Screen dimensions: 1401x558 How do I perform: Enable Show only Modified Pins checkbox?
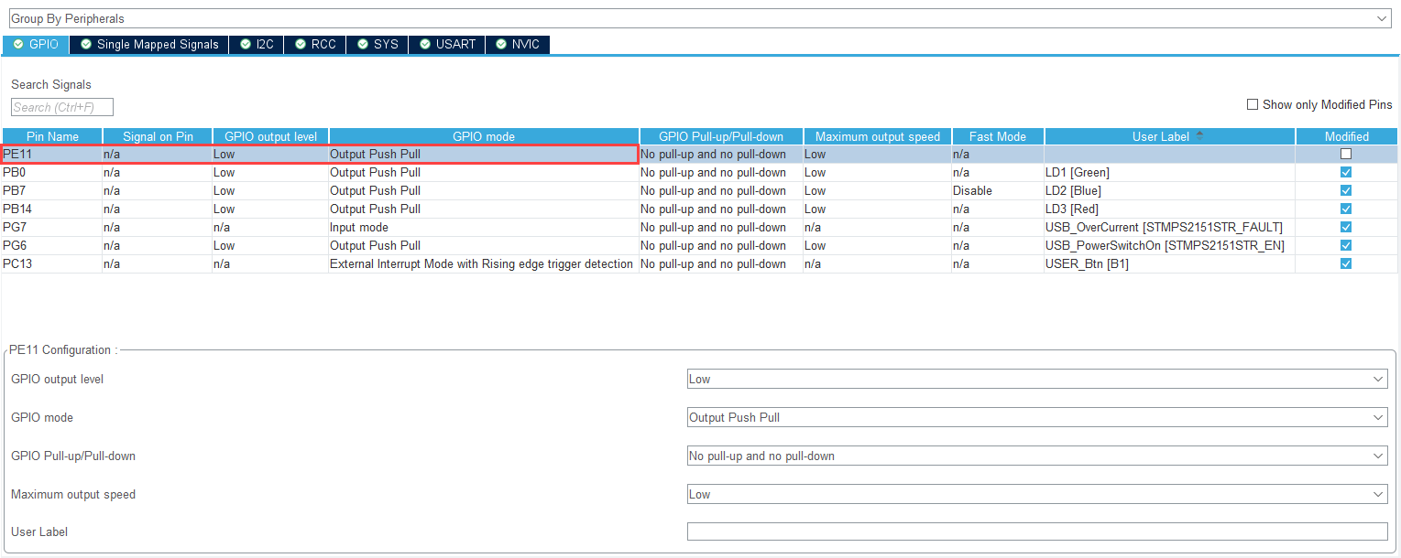(x=1253, y=104)
